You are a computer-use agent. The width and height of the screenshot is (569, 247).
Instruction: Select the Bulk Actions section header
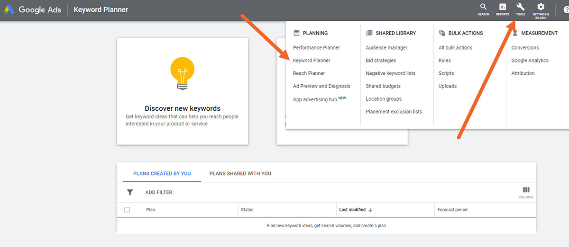tap(461, 33)
